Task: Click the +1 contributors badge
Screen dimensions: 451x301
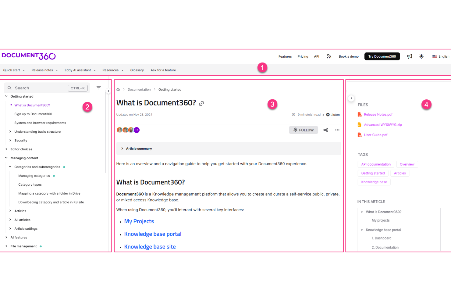Action: 137,130
